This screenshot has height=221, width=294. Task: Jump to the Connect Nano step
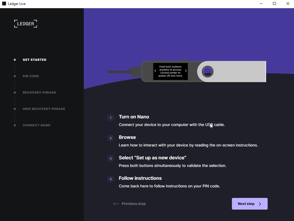coord(37,125)
